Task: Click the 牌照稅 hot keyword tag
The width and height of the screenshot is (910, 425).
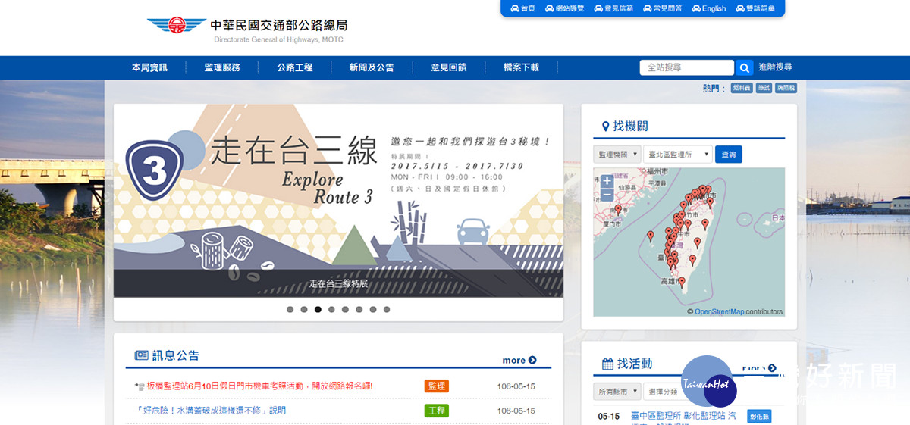Action: 786,89
